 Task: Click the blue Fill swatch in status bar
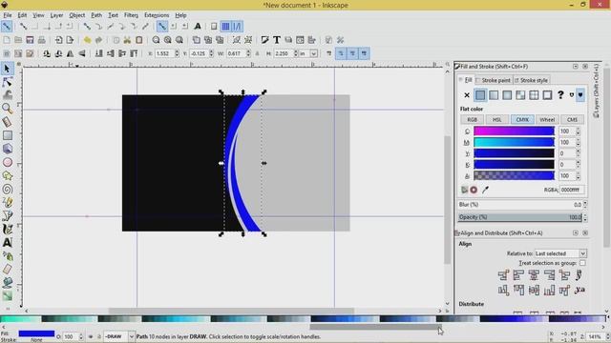click(x=36, y=333)
